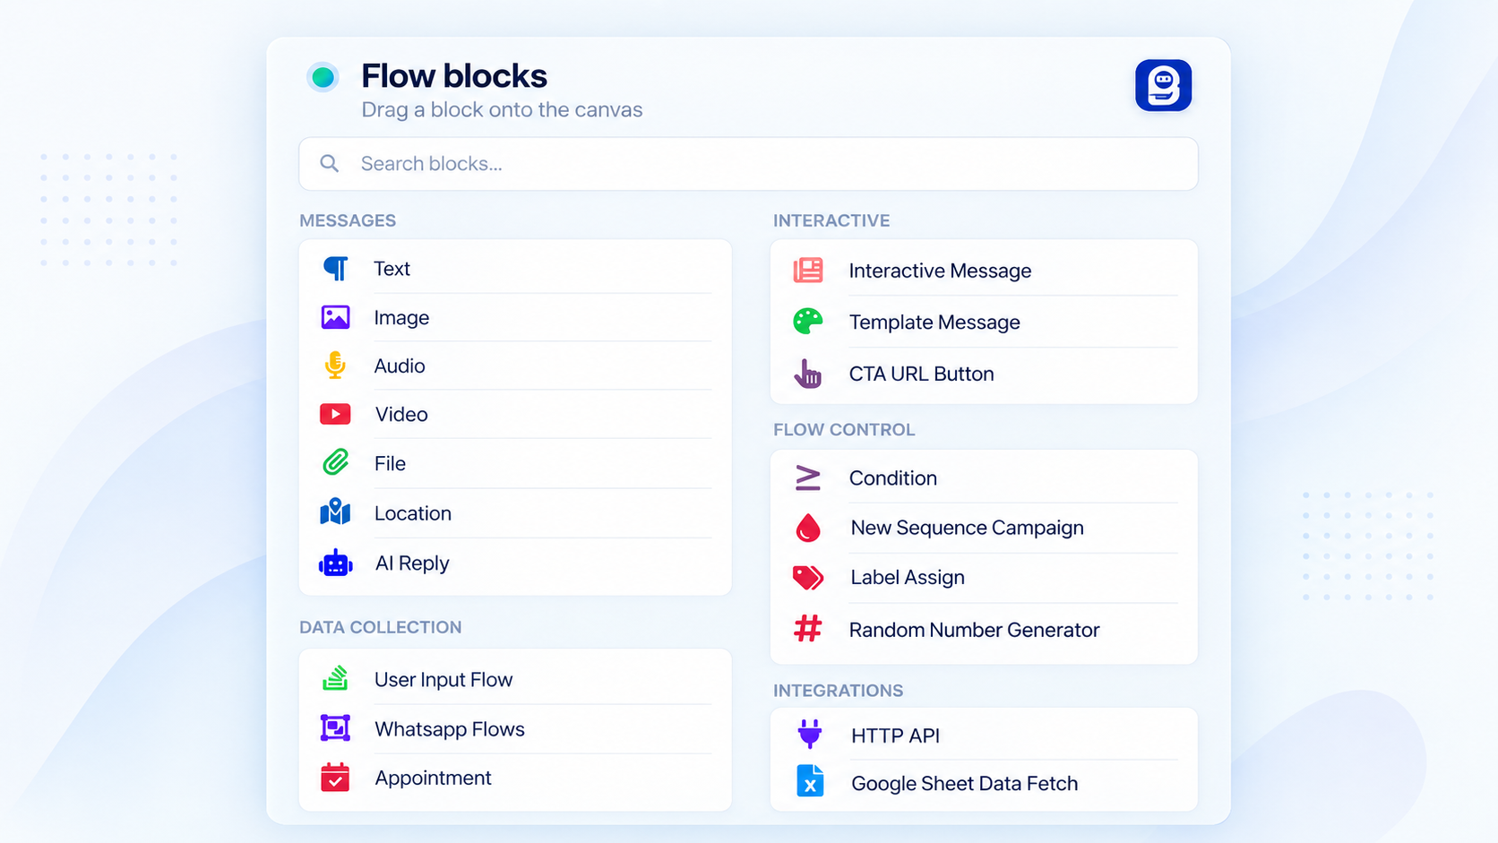Image resolution: width=1498 pixels, height=843 pixels.
Task: Pick the Image block label
Action: click(x=401, y=318)
